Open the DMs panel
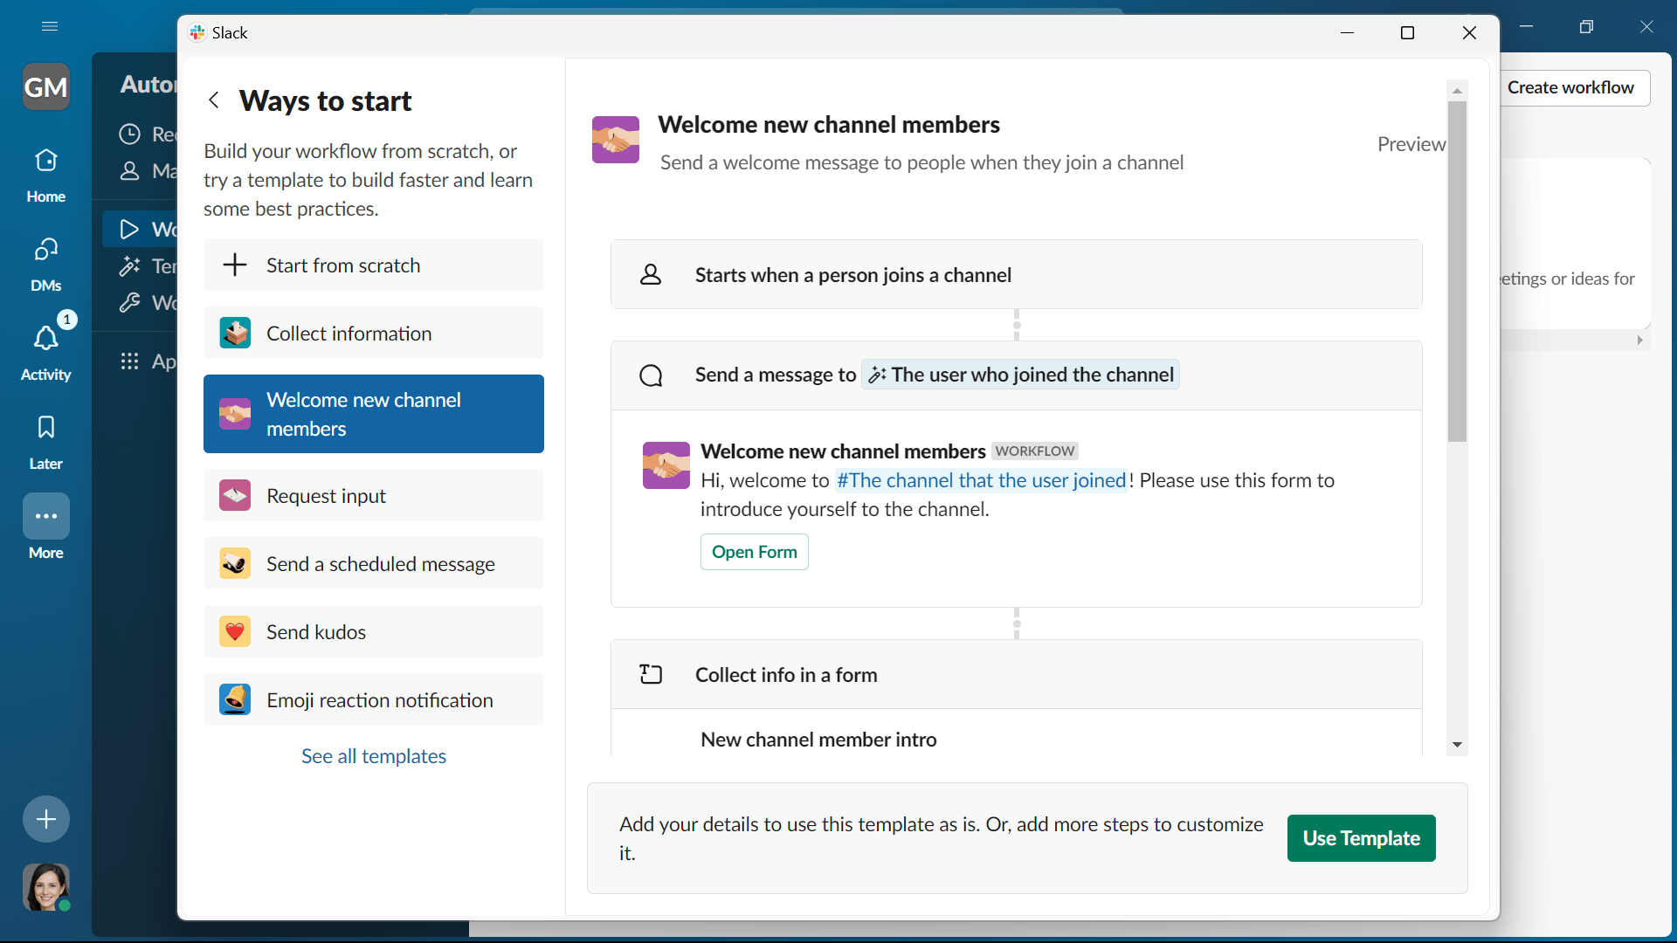Image resolution: width=1677 pixels, height=943 pixels. pos(45,262)
